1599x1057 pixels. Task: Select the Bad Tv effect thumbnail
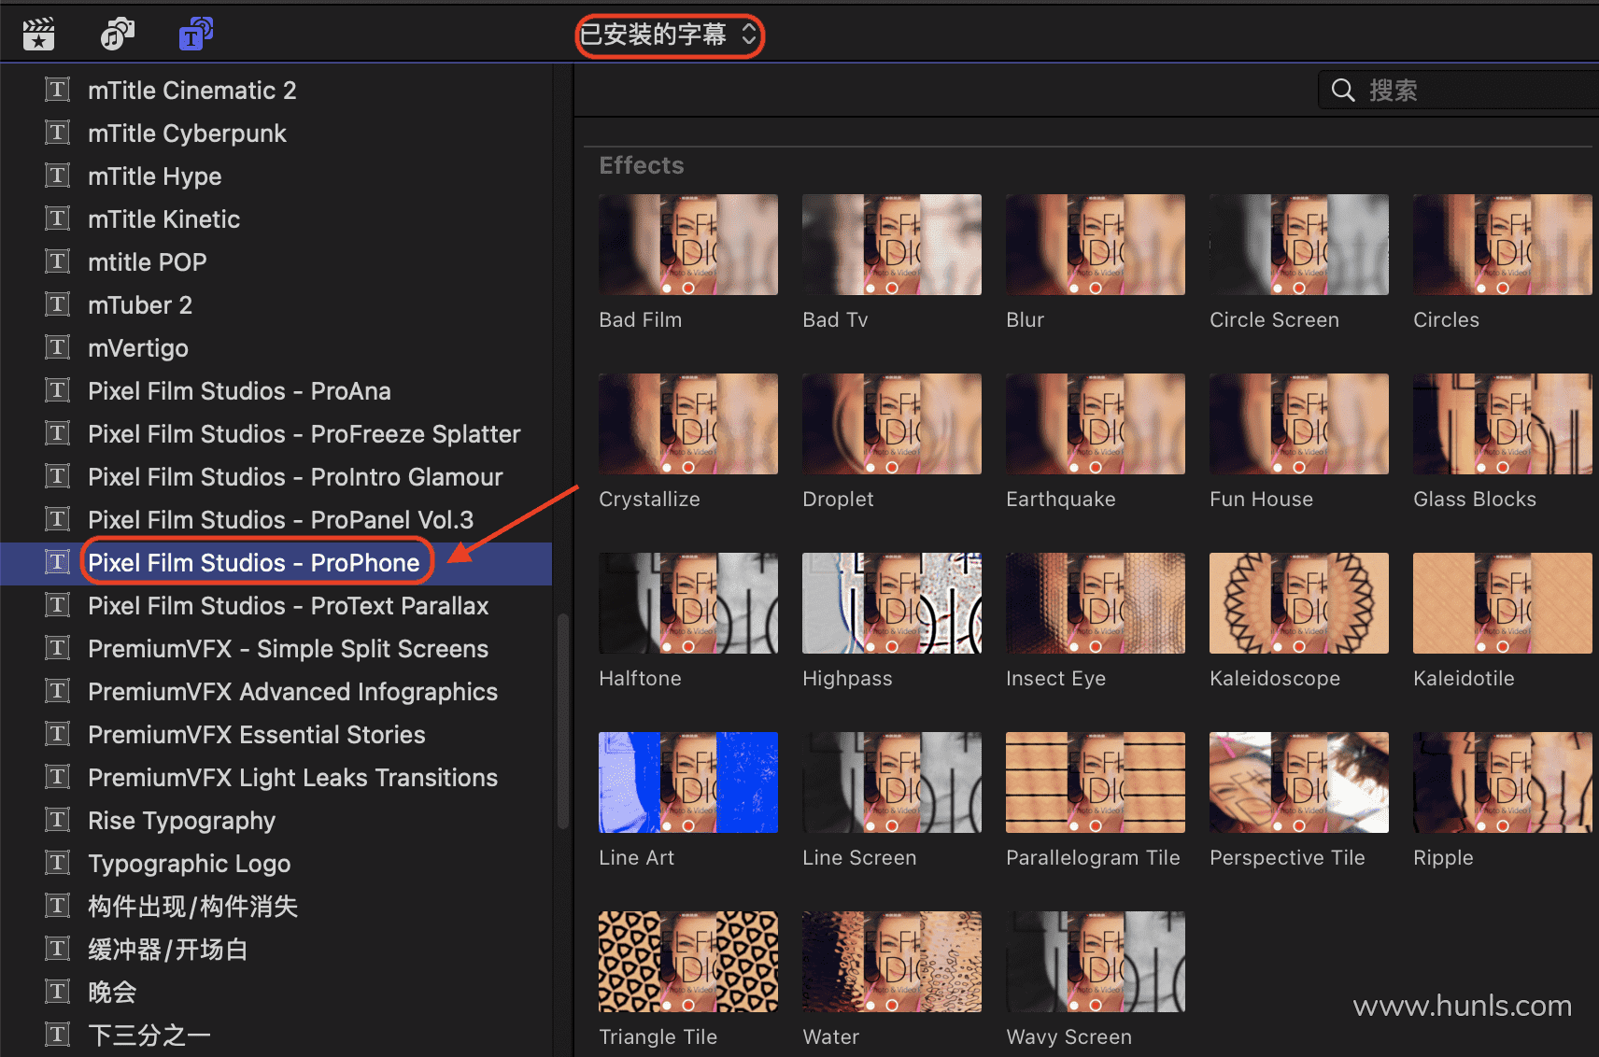[892, 245]
